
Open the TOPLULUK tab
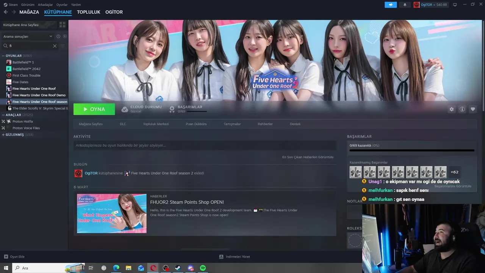coord(89,12)
